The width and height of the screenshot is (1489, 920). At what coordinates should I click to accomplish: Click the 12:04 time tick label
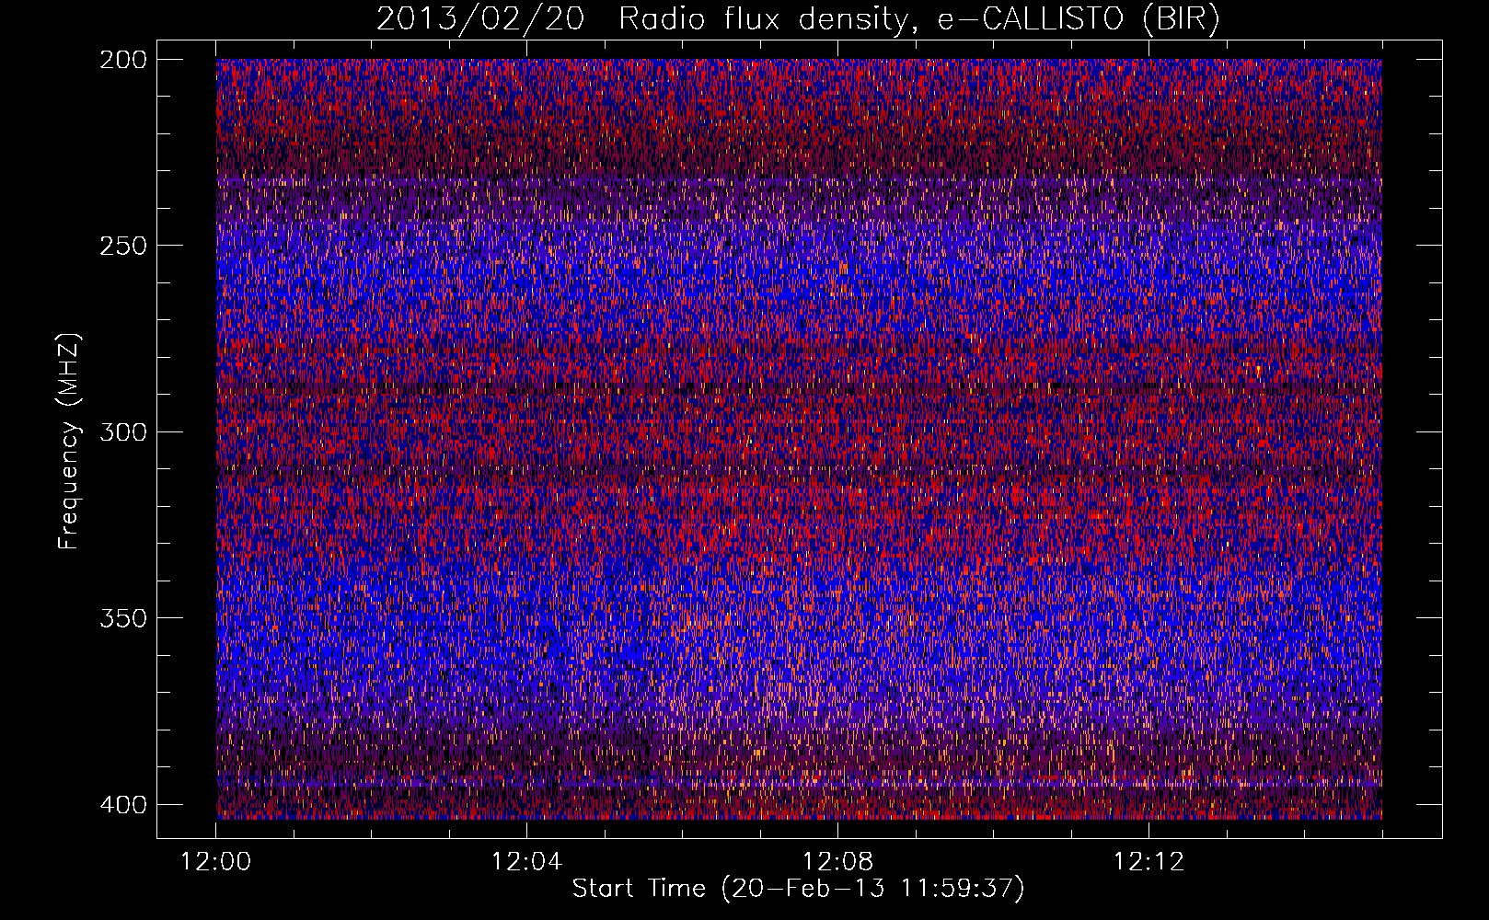click(x=526, y=862)
